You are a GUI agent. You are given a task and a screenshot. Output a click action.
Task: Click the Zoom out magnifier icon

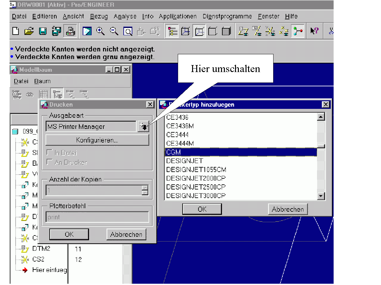114,31
